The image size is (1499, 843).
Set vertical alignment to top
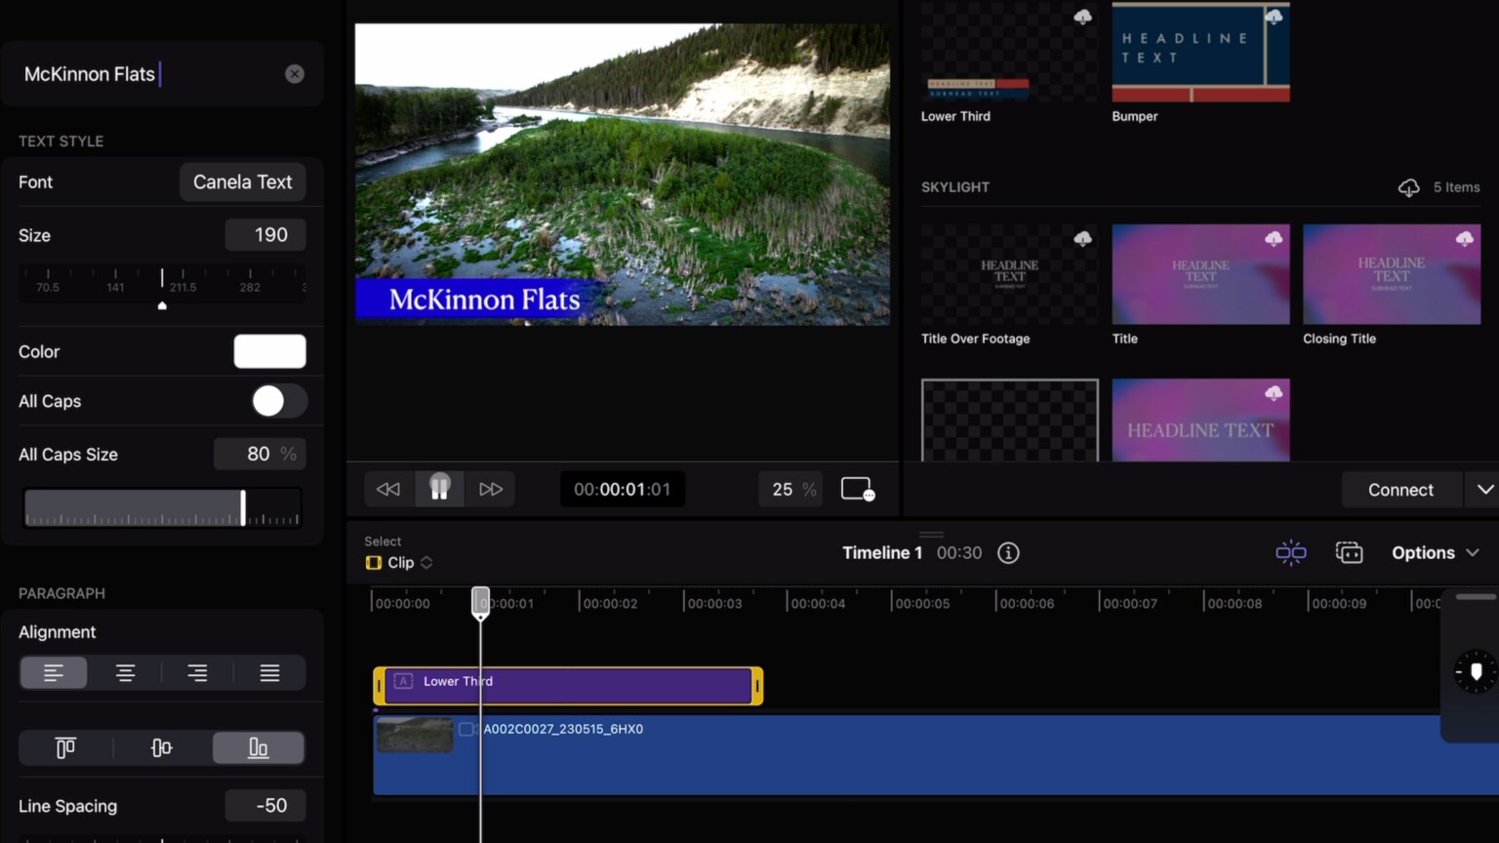tap(65, 748)
